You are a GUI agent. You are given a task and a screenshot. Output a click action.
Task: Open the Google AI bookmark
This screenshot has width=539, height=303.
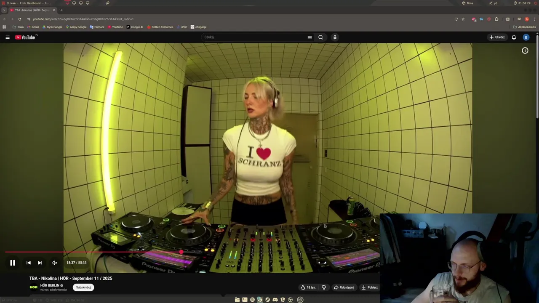(135, 27)
